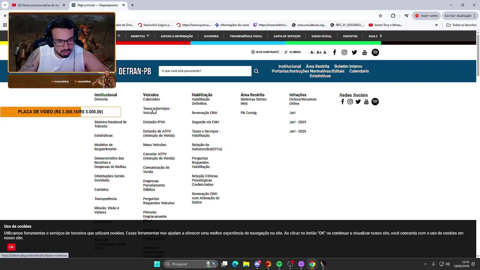This screenshot has width=480, height=270.
Task: Click the O que você está procurando field
Action: [205, 71]
